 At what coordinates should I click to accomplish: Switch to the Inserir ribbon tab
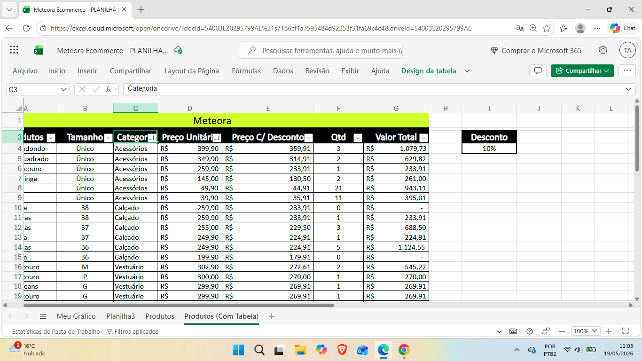[87, 71]
